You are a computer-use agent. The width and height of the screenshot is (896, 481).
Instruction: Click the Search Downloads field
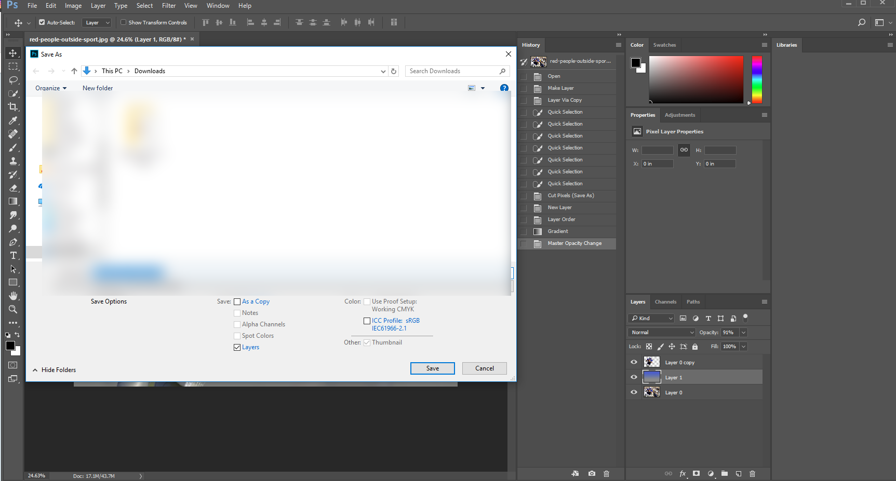(457, 71)
